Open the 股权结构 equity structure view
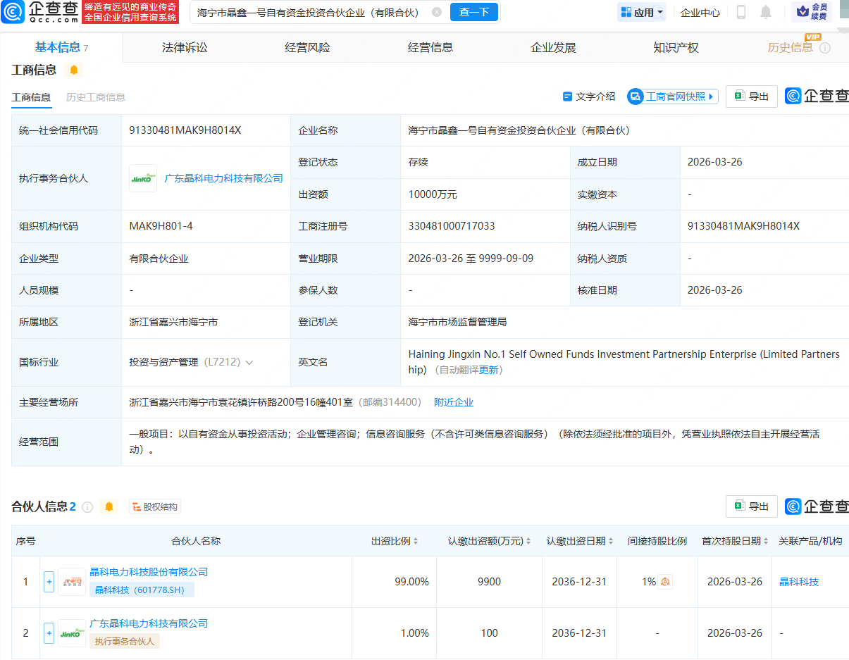Screen dimensions: 849x660 click(154, 506)
